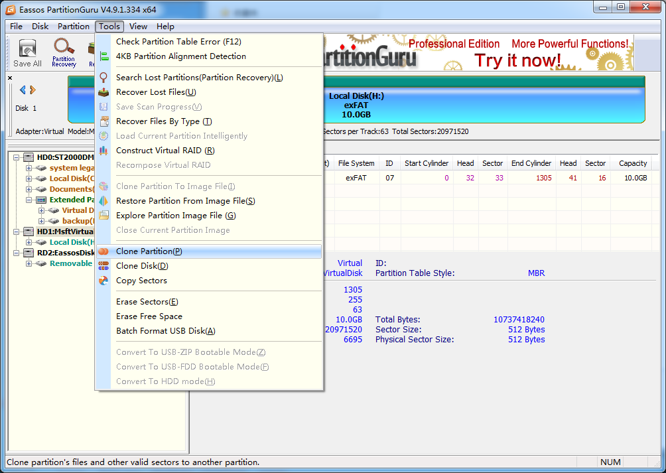Choose Copy Sectors menu entry

tap(209, 281)
